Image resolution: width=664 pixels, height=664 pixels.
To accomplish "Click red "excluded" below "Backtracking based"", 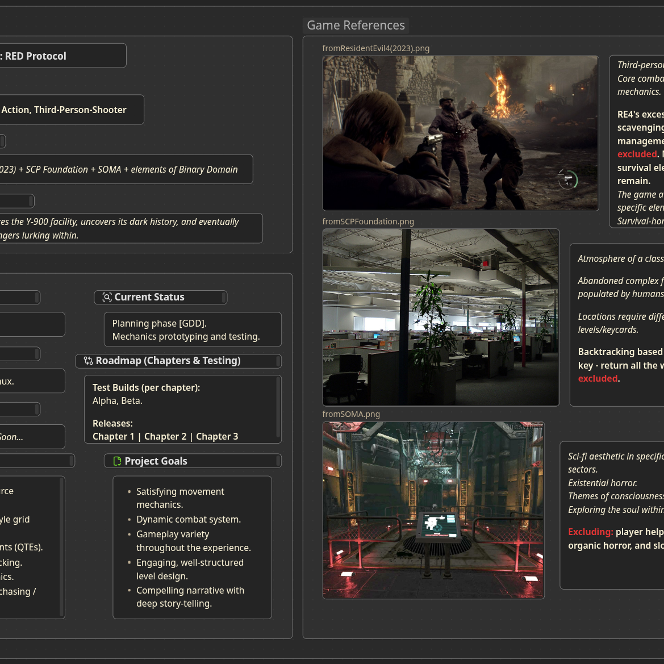I will (x=598, y=379).
